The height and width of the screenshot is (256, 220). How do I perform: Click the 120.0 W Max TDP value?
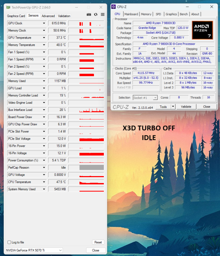click(183, 28)
